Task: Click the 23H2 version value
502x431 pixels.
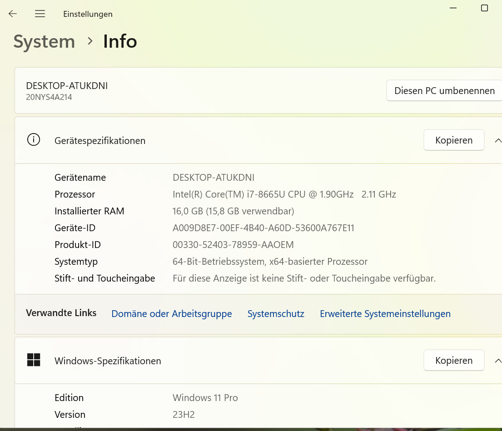Action: tap(184, 415)
